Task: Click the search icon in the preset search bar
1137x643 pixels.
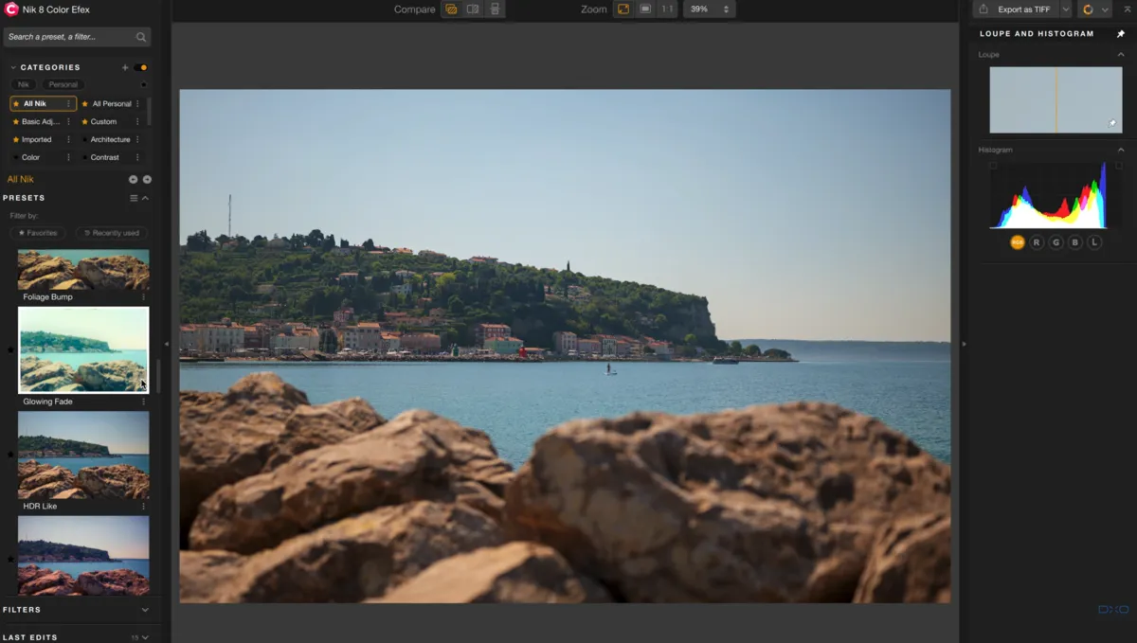Action: [142, 37]
